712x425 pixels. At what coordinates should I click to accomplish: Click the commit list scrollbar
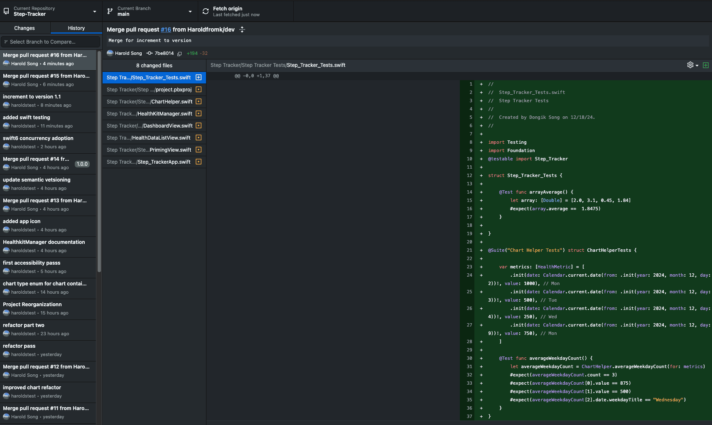[99, 162]
